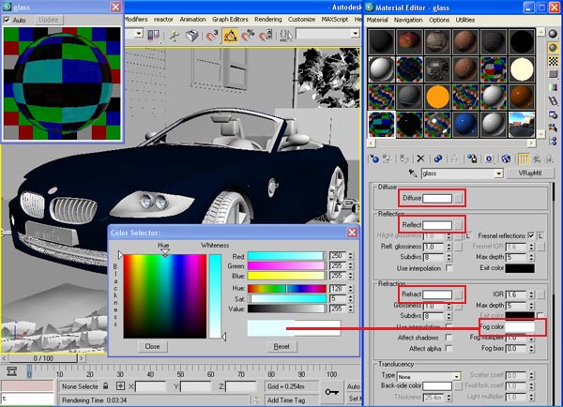Collapse the Color Selector Blackness arrow

click(119, 255)
